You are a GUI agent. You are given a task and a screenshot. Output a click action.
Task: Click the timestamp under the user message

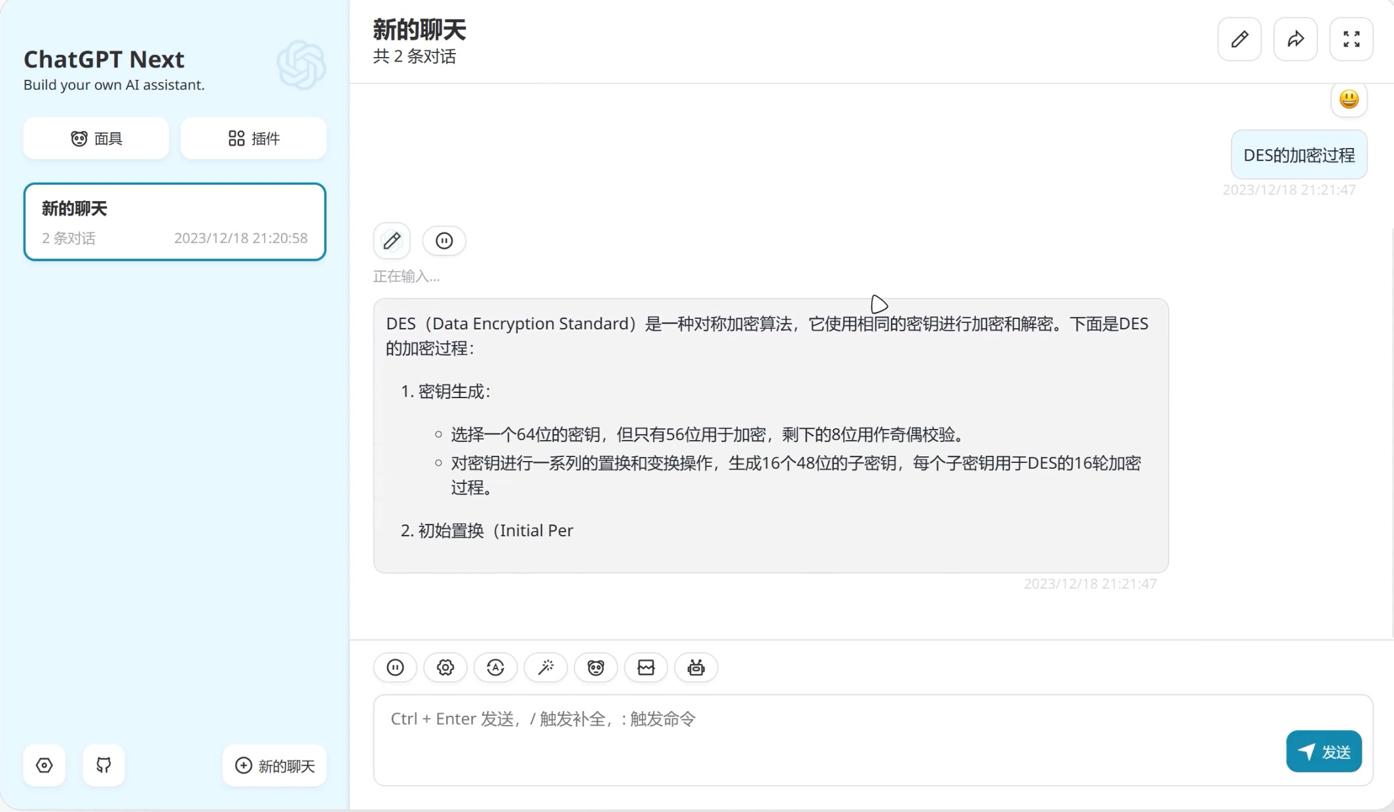[x=1289, y=190]
